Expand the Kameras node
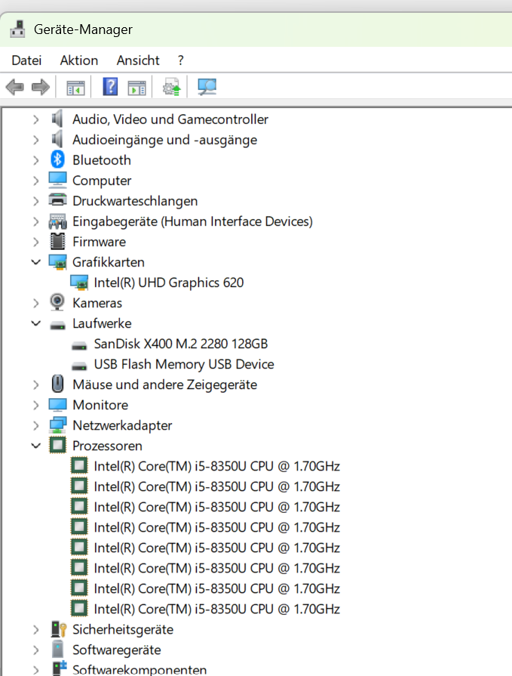Screen dimensions: 512x676 tap(36, 303)
